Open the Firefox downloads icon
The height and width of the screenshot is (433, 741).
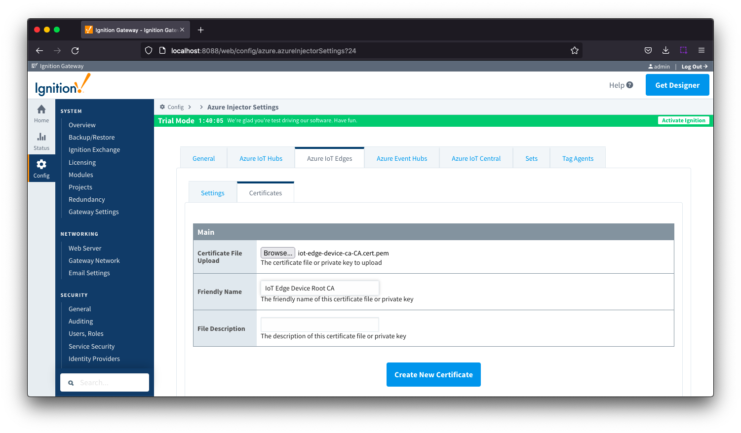click(x=665, y=50)
